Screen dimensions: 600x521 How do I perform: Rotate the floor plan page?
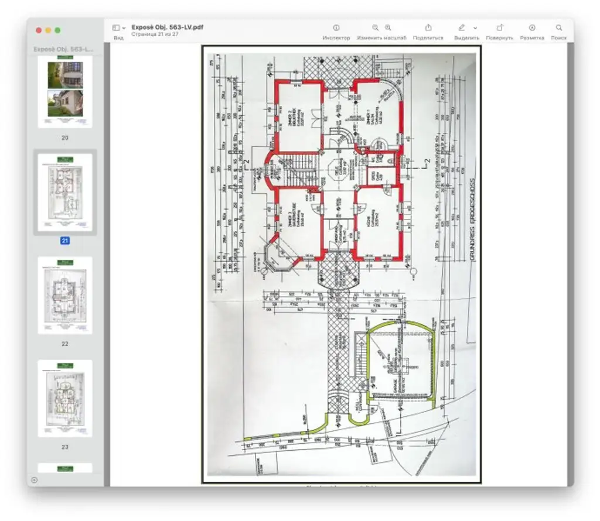tap(499, 27)
